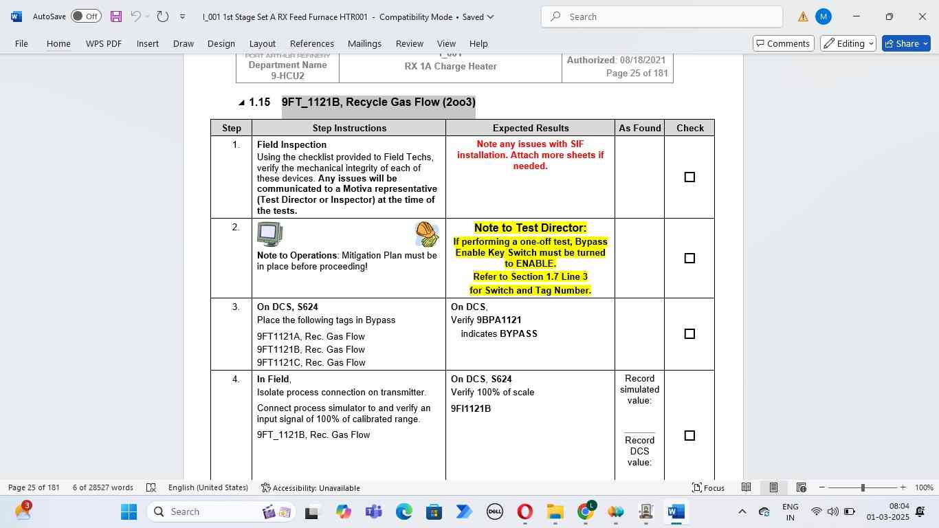This screenshot has height=528, width=939.
Task: Click the Share button
Action: 906,43
